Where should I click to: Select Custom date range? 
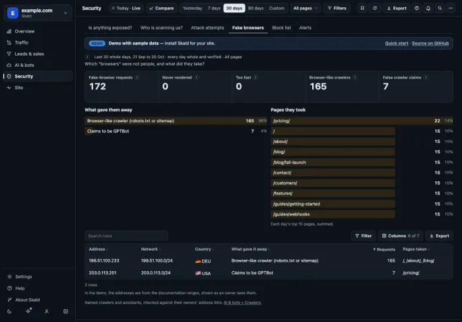tap(277, 8)
